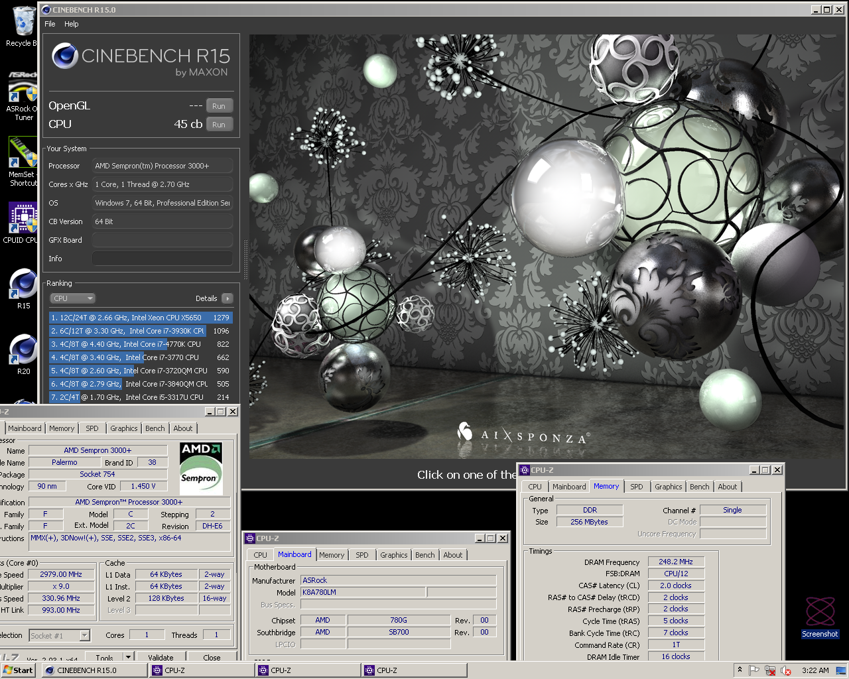Select ranking entry Intel Core i7-3840QM
Viewport: 849px width, 679px height.
tap(141, 384)
